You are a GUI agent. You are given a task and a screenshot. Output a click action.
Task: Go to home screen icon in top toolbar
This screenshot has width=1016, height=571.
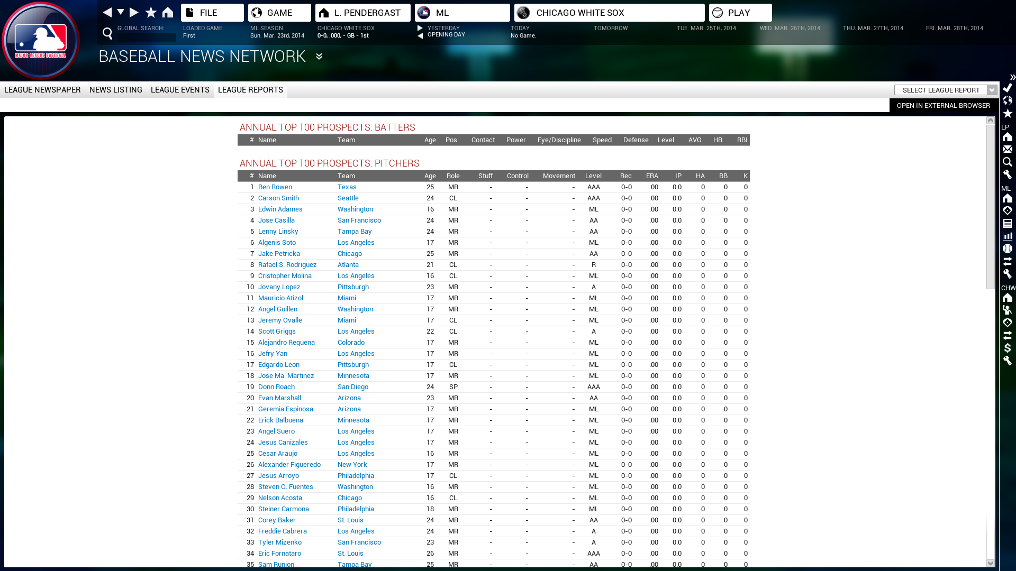(168, 12)
